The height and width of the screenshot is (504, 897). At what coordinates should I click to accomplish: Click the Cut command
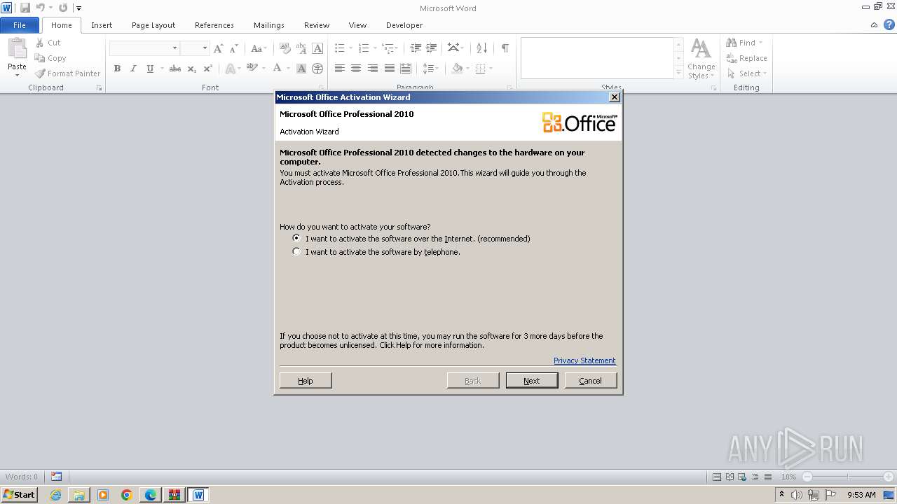(x=49, y=43)
